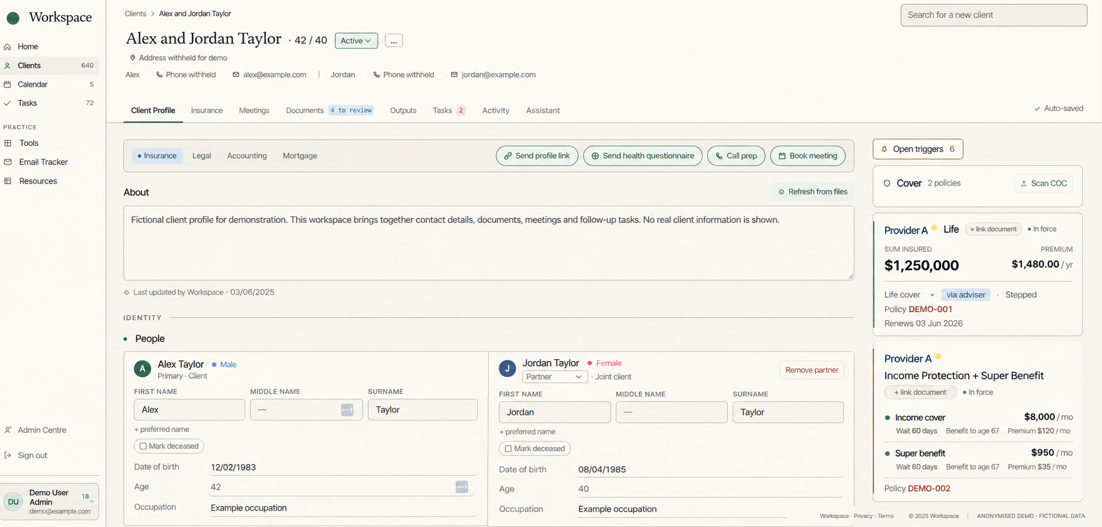Open Jordan's Partner relationship dropdown
This screenshot has height=527, width=1102.
click(x=555, y=377)
